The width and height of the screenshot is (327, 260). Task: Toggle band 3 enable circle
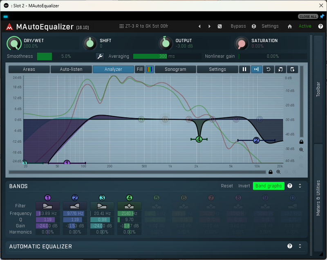(x=102, y=198)
